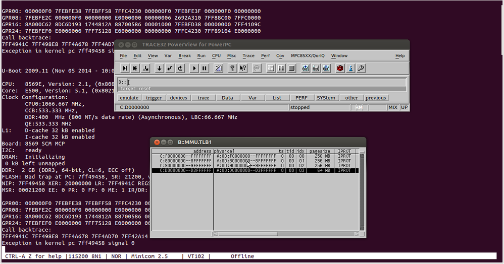Screen dimensions: 504x264
Task: Click the 'pagesize' column header in MMU.TLB1
Action: click(320, 151)
